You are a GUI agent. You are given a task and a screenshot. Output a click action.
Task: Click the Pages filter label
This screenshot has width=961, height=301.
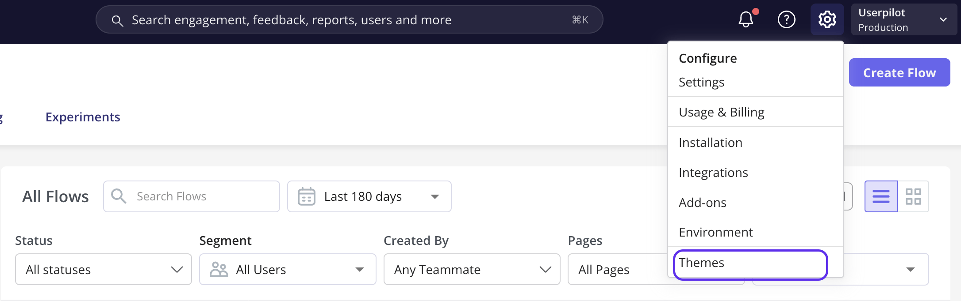point(585,241)
